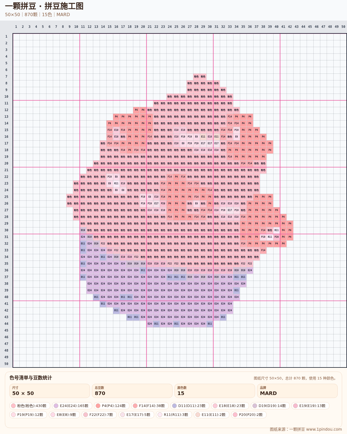Click the 尺寸 50 × 50 stat card
347x434 pixels.
point(50,391)
